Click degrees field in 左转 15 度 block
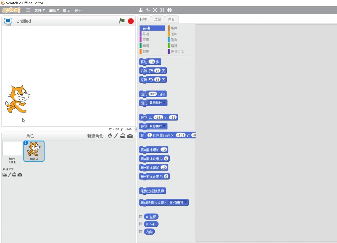 click(x=157, y=80)
